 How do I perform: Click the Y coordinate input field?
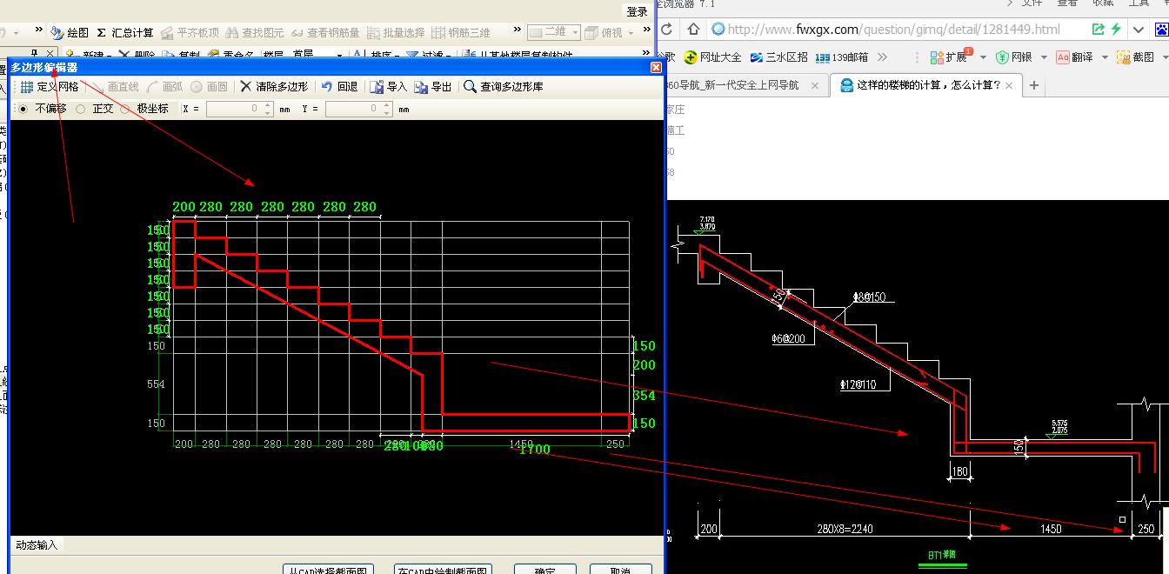[x=354, y=109]
